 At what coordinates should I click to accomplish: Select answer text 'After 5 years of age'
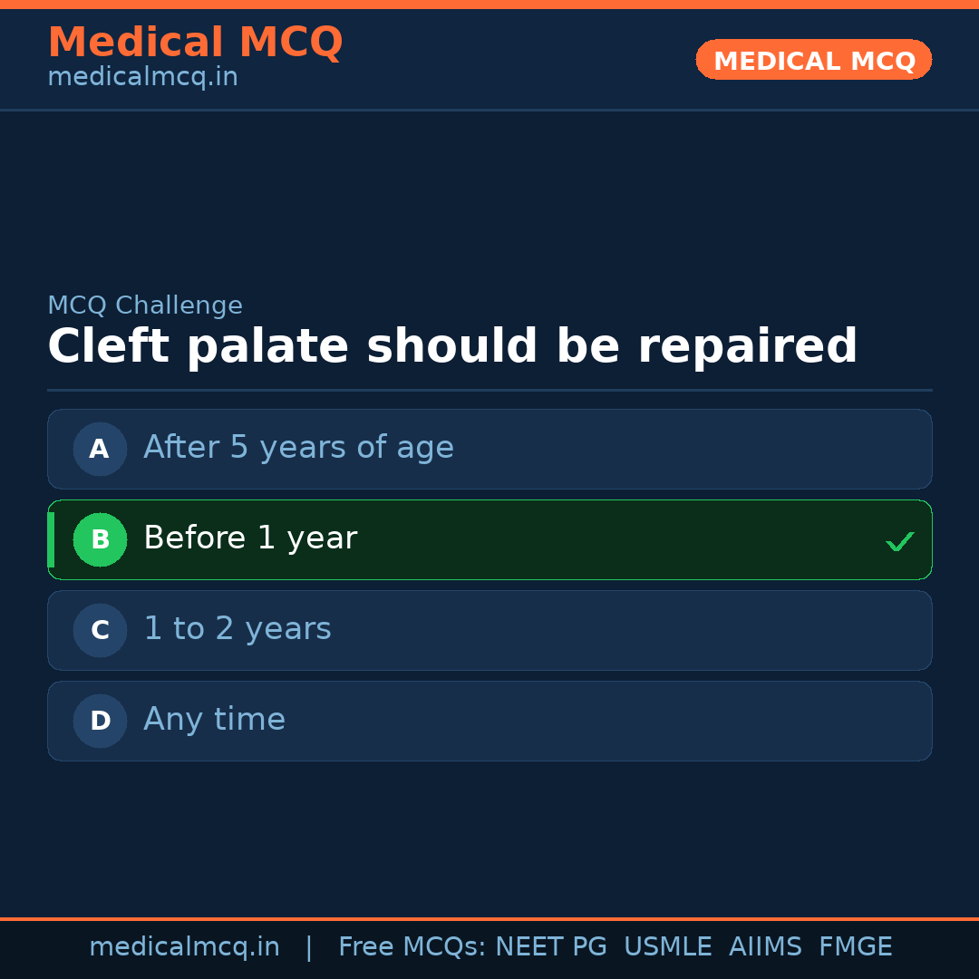pyautogui.click(x=298, y=448)
